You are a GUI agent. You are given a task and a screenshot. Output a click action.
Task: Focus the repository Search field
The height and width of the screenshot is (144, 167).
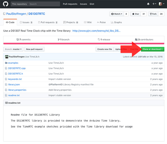click(x=44, y=4)
